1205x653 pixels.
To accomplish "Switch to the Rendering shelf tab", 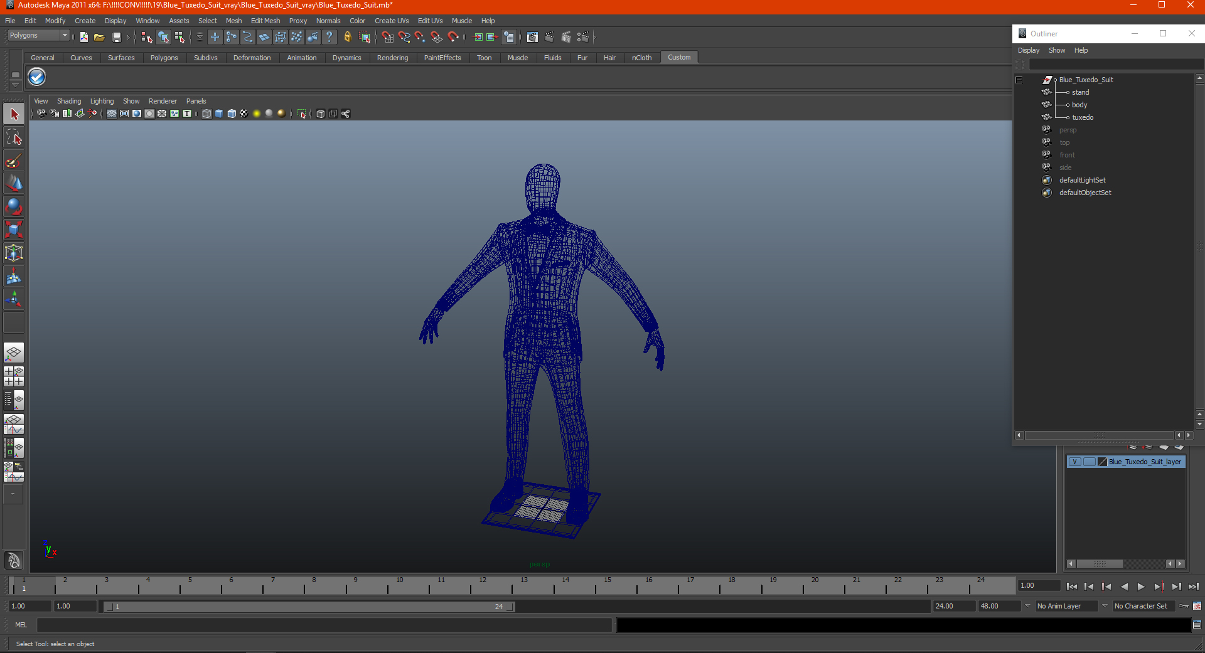I will [392, 58].
